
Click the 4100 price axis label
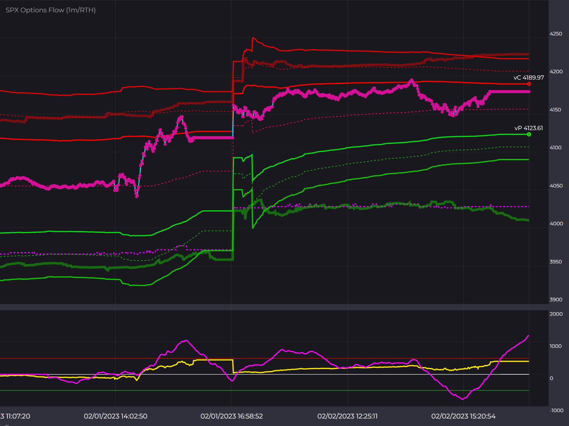(x=555, y=148)
